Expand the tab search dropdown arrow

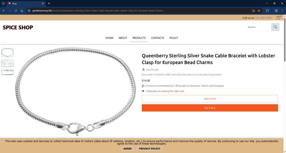3,3
